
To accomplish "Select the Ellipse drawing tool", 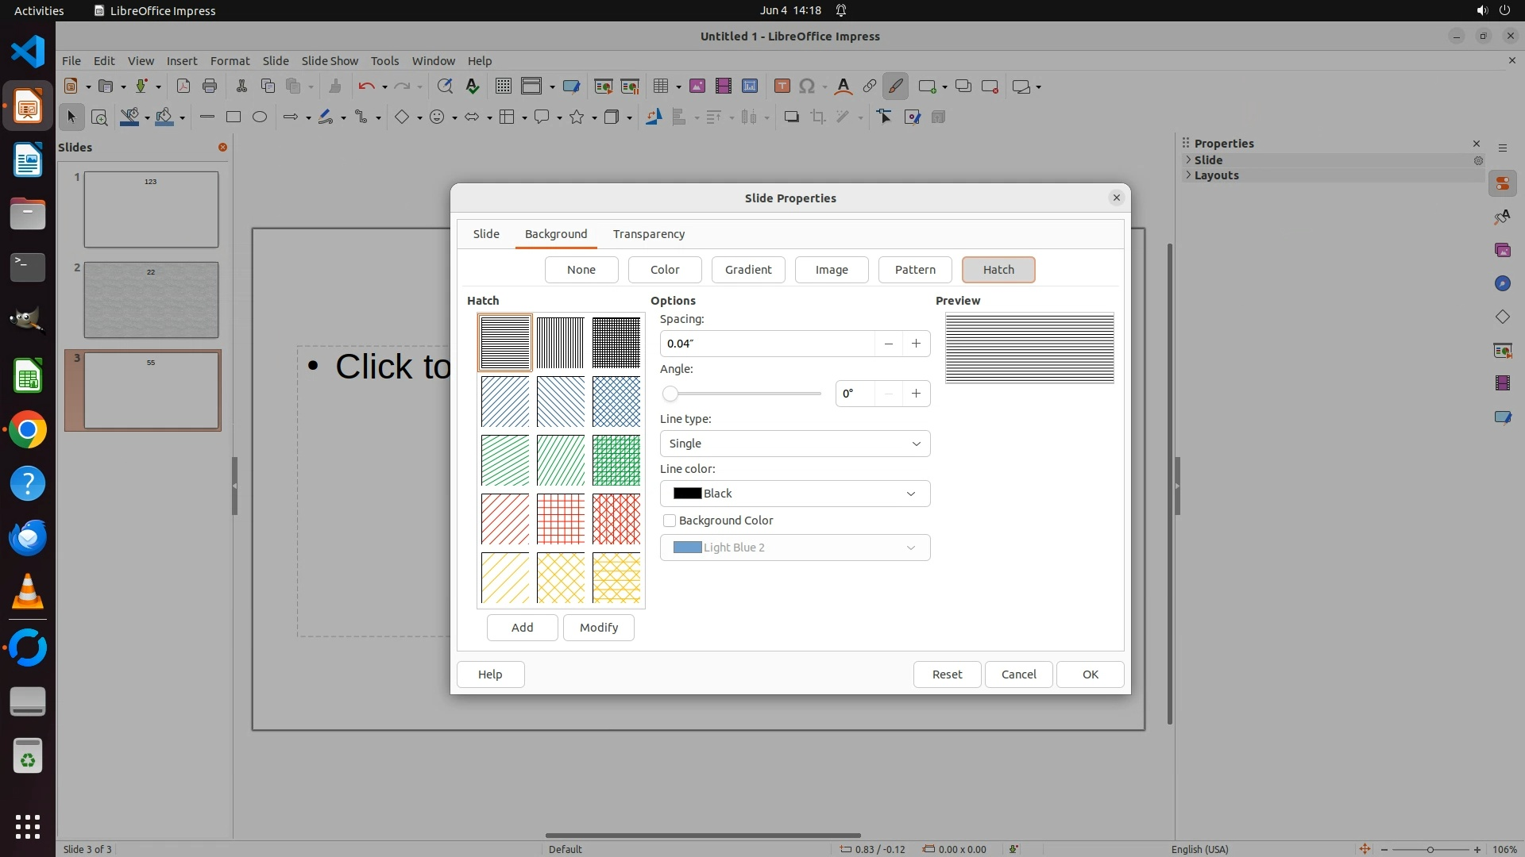I will 259,117.
